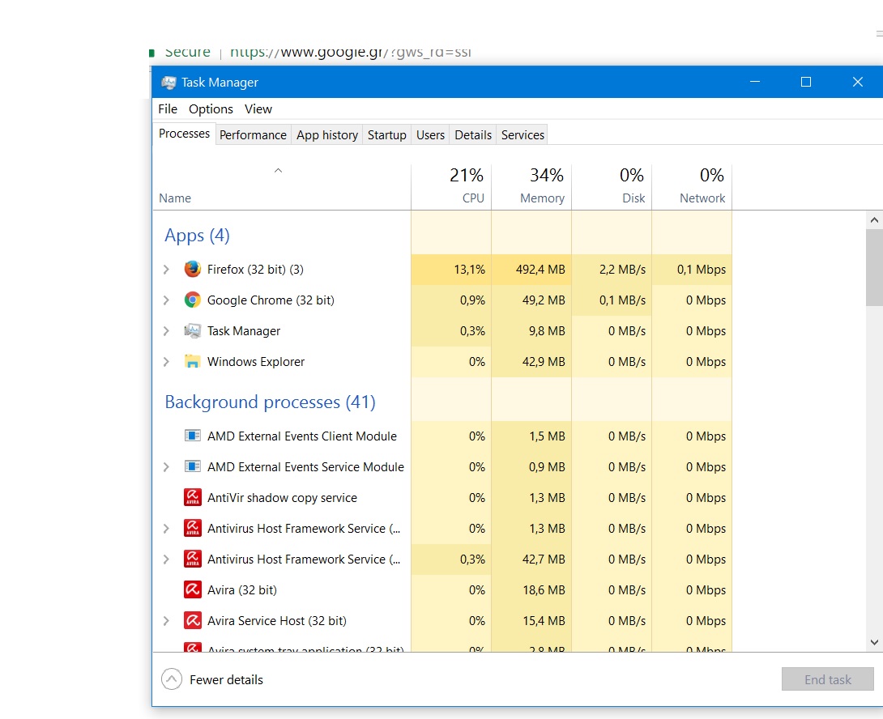Select AMD External Events Client Module row
Screen dimensions: 883x719
[442, 436]
